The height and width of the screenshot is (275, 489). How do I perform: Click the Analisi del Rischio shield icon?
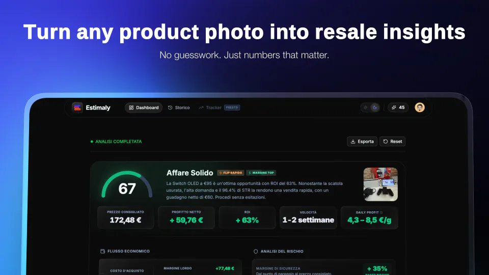pyautogui.click(x=256, y=251)
